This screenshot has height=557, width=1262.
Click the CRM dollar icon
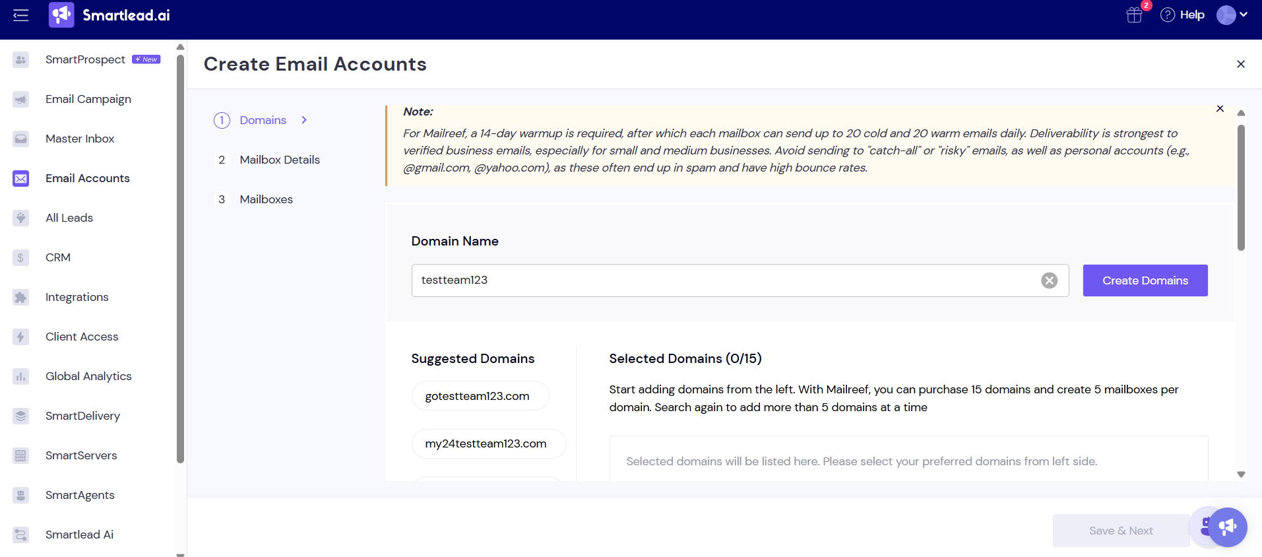(x=21, y=257)
